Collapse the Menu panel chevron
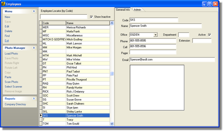Image resolution: width=223 pixels, height=131 pixels. [x=34, y=11]
